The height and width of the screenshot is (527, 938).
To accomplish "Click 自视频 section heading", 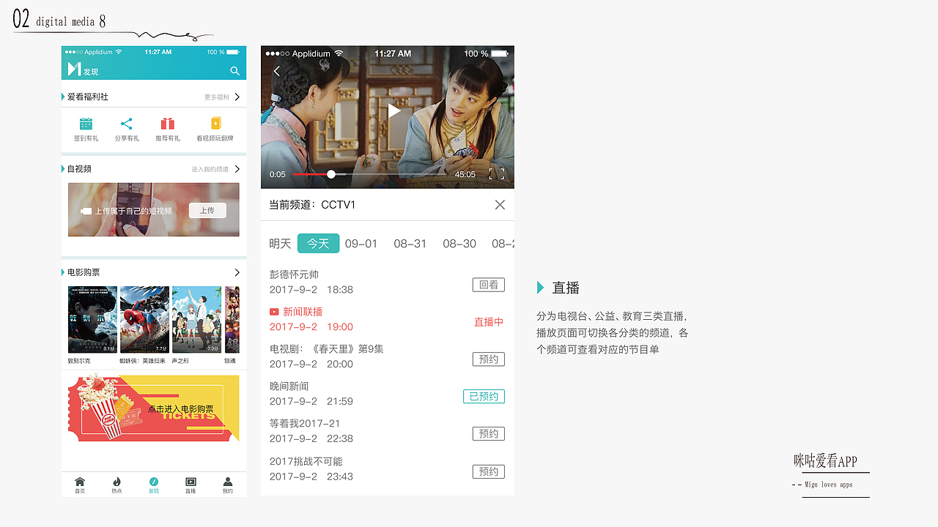I will click(x=79, y=169).
